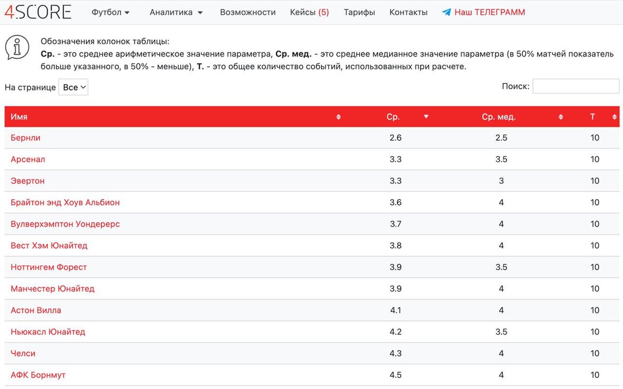Select Эвертон median value 3
This screenshot has height=389, width=623.
coord(501,181)
